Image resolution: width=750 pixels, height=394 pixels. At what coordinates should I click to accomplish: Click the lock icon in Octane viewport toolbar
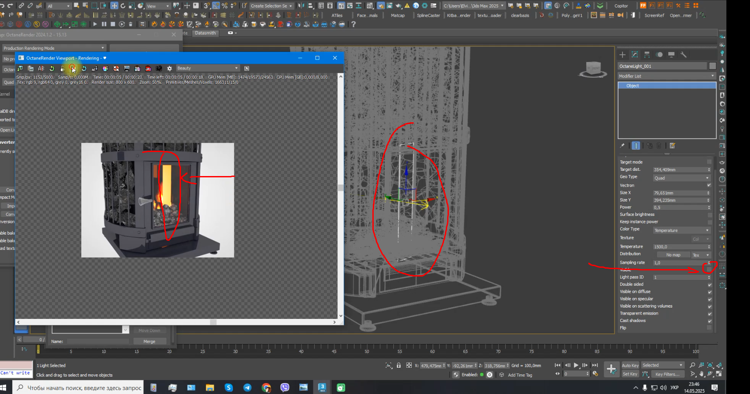coord(62,69)
